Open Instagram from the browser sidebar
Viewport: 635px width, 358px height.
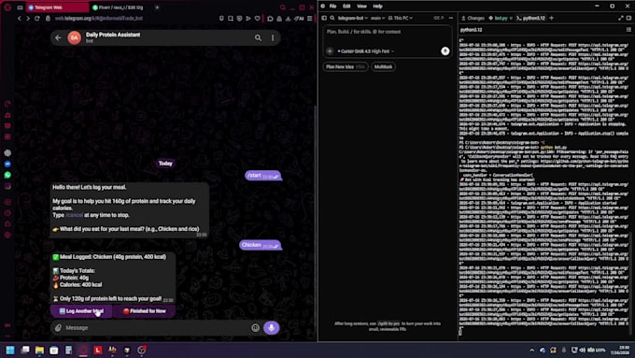[x=7, y=187]
